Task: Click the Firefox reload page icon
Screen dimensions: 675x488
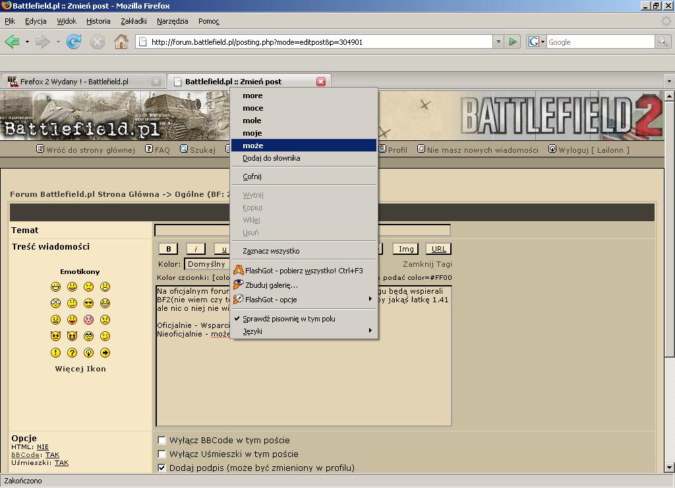Action: 74,42
